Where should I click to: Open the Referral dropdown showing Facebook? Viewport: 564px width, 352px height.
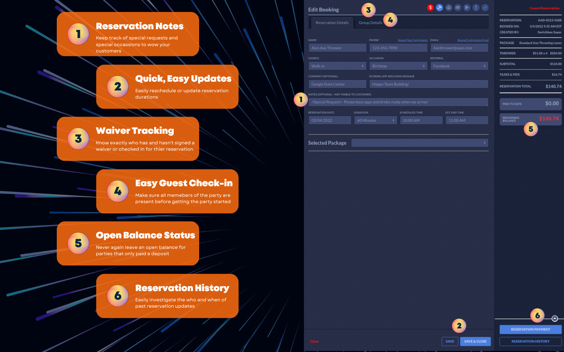click(459, 66)
